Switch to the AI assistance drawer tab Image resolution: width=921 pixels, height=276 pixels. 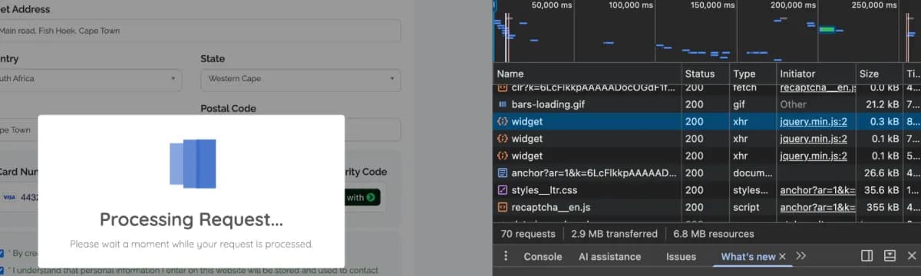point(609,257)
